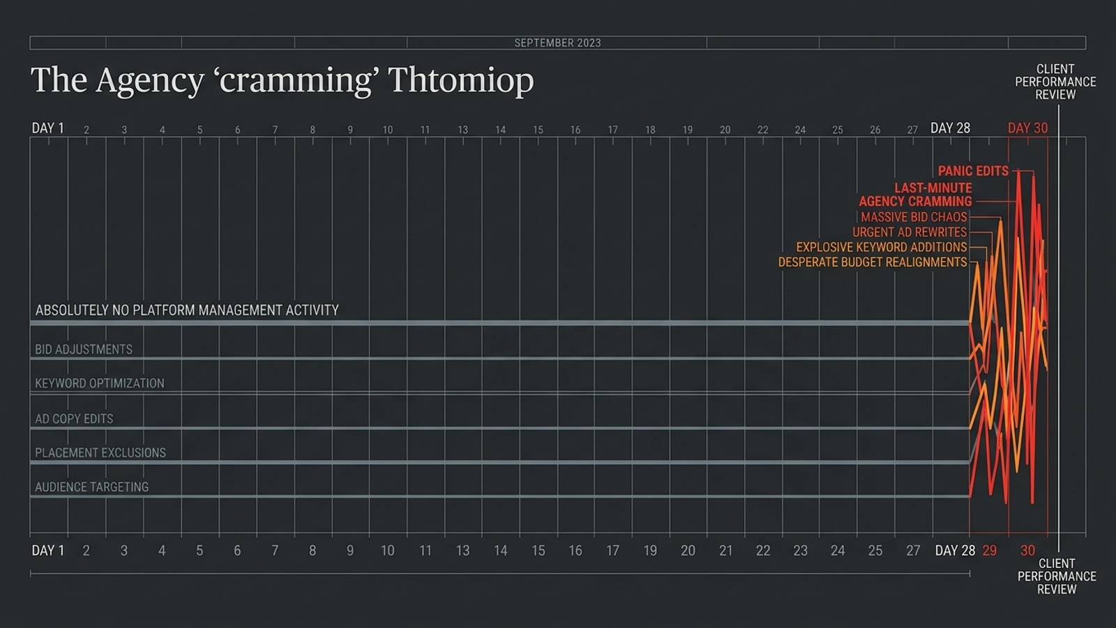The image size is (1116, 628).
Task: Select the chart title 'The Agency cramming Thtomiop'
Action: point(282,80)
